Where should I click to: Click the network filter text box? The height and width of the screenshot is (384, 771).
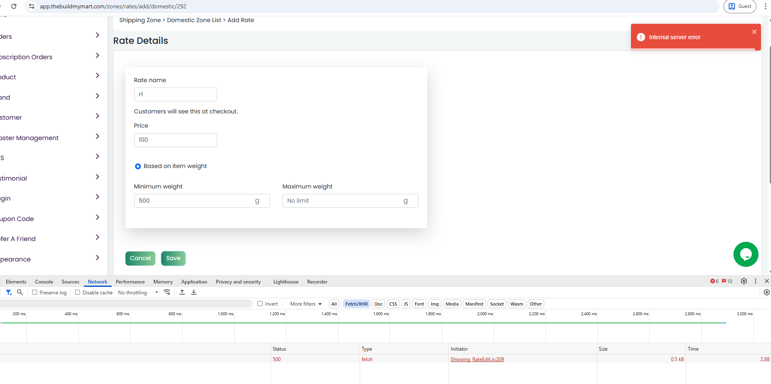pyautogui.click(x=126, y=304)
